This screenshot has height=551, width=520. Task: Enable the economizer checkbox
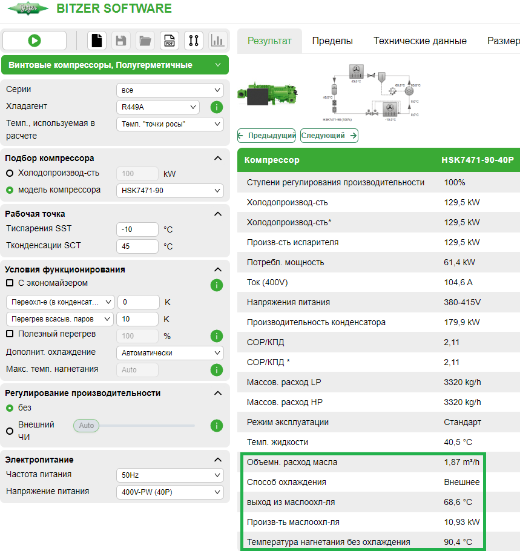tap(10, 283)
